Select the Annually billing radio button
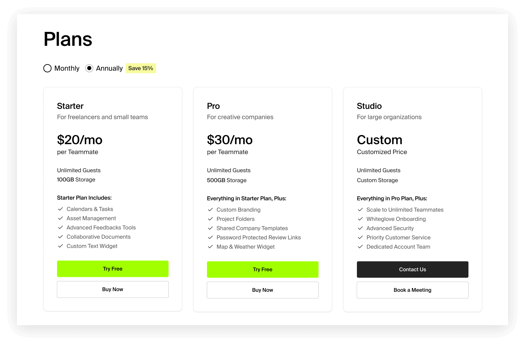 [x=89, y=68]
